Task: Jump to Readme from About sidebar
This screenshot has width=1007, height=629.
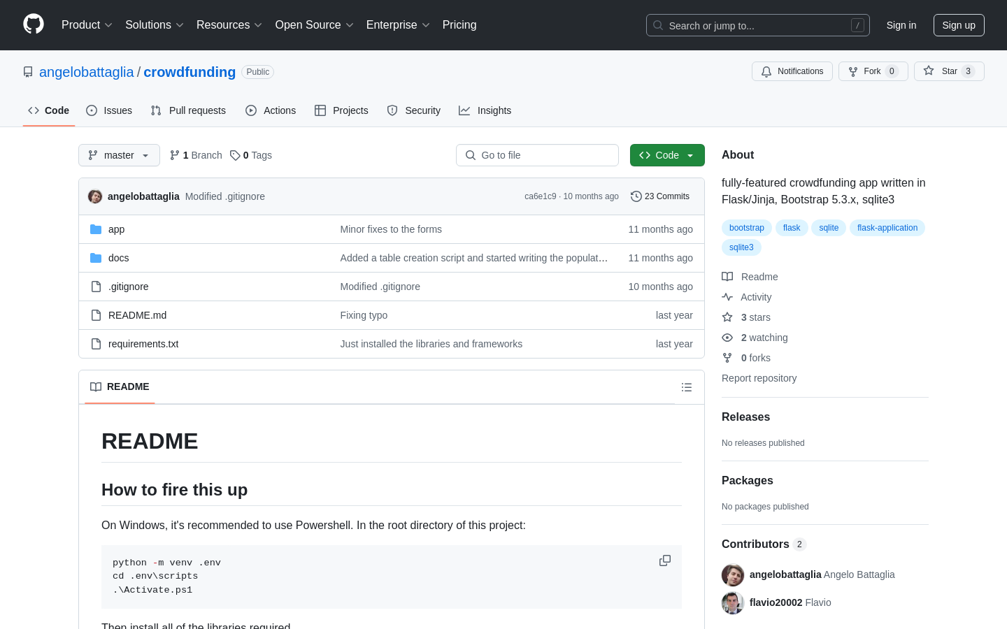Action: [750, 277]
